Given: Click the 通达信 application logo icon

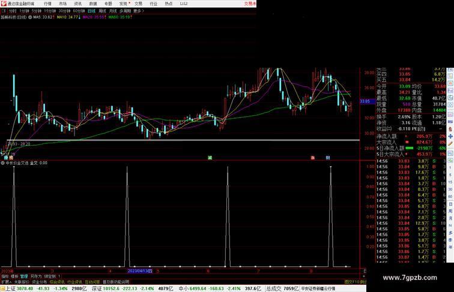Looking at the screenshot, I should [4, 4].
